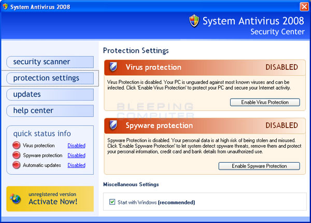Screen dimensions: 311x223
Task: Open the security scanner section
Action: point(50,62)
